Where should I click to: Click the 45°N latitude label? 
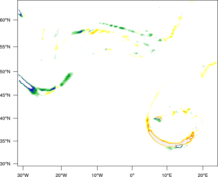tap(5, 95)
